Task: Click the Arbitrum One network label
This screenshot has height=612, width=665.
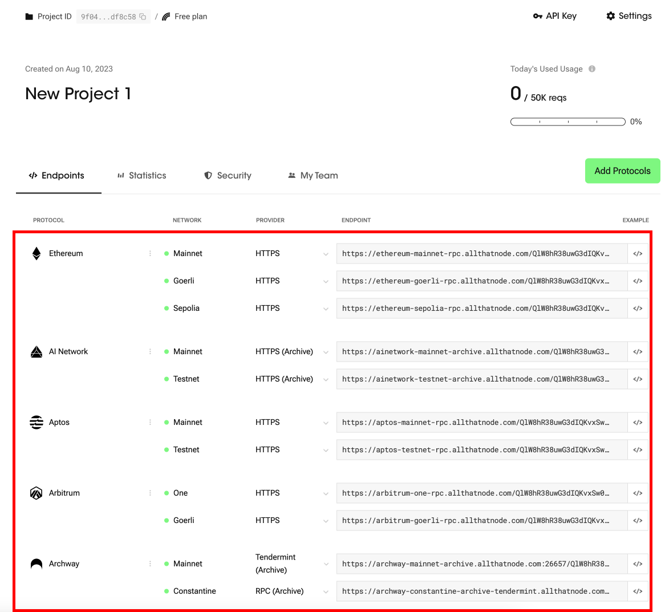Action: point(180,493)
